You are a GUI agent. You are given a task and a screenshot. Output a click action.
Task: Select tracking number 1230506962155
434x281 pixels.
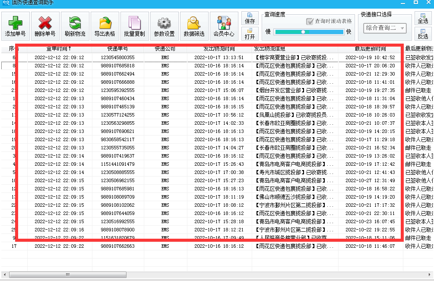pos(117,180)
